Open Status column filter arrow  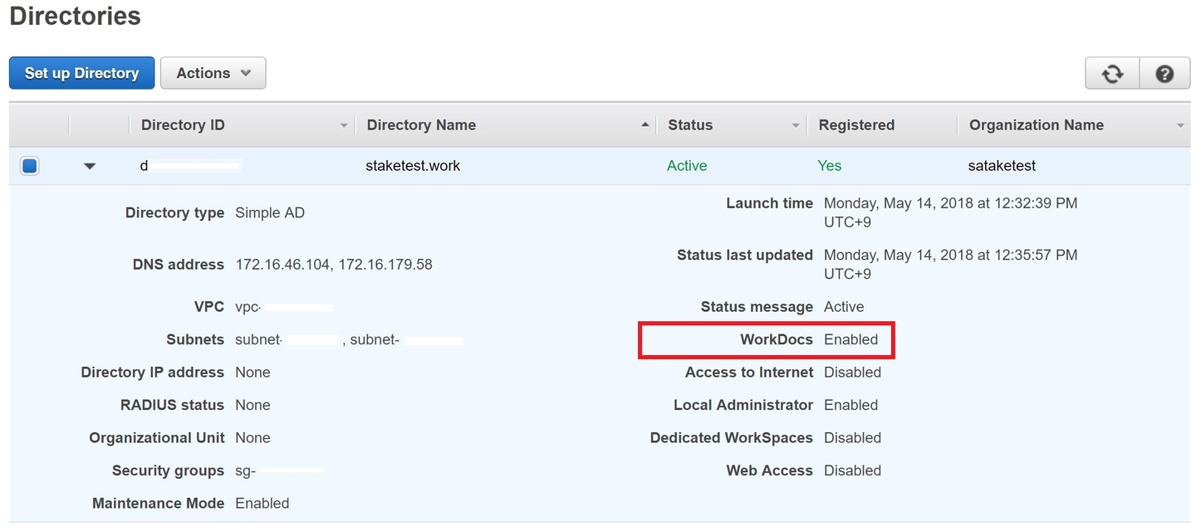point(796,126)
